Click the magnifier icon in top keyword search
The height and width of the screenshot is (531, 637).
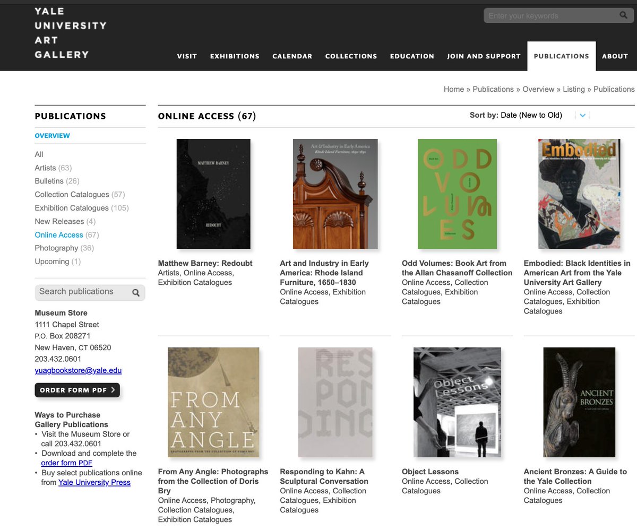(624, 15)
